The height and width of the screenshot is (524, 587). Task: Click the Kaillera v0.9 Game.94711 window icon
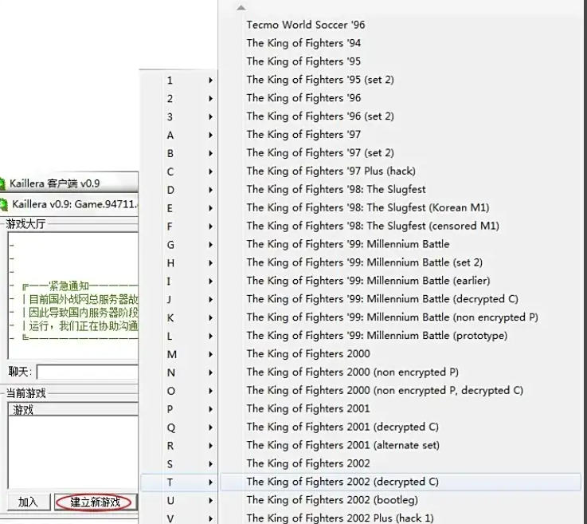pos(3,204)
